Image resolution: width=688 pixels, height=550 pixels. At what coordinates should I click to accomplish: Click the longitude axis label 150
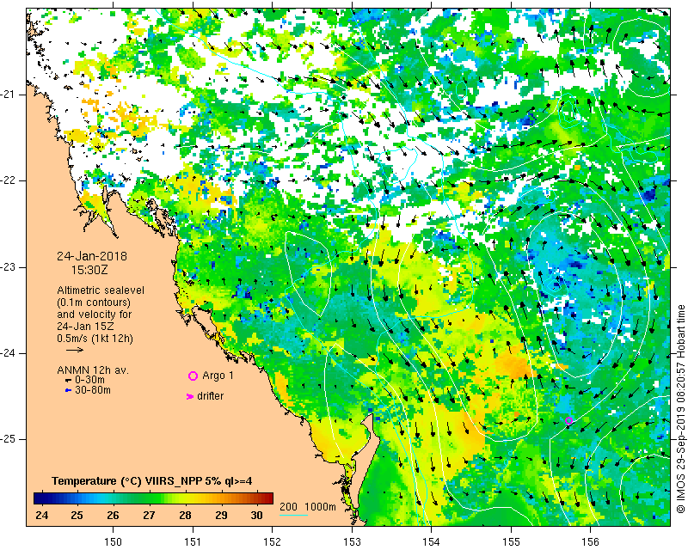[x=114, y=542]
